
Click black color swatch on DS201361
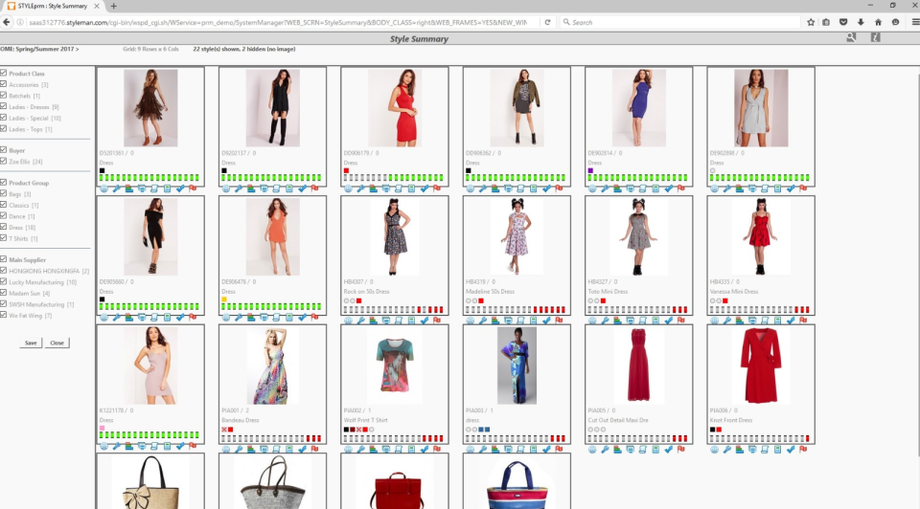coord(103,171)
